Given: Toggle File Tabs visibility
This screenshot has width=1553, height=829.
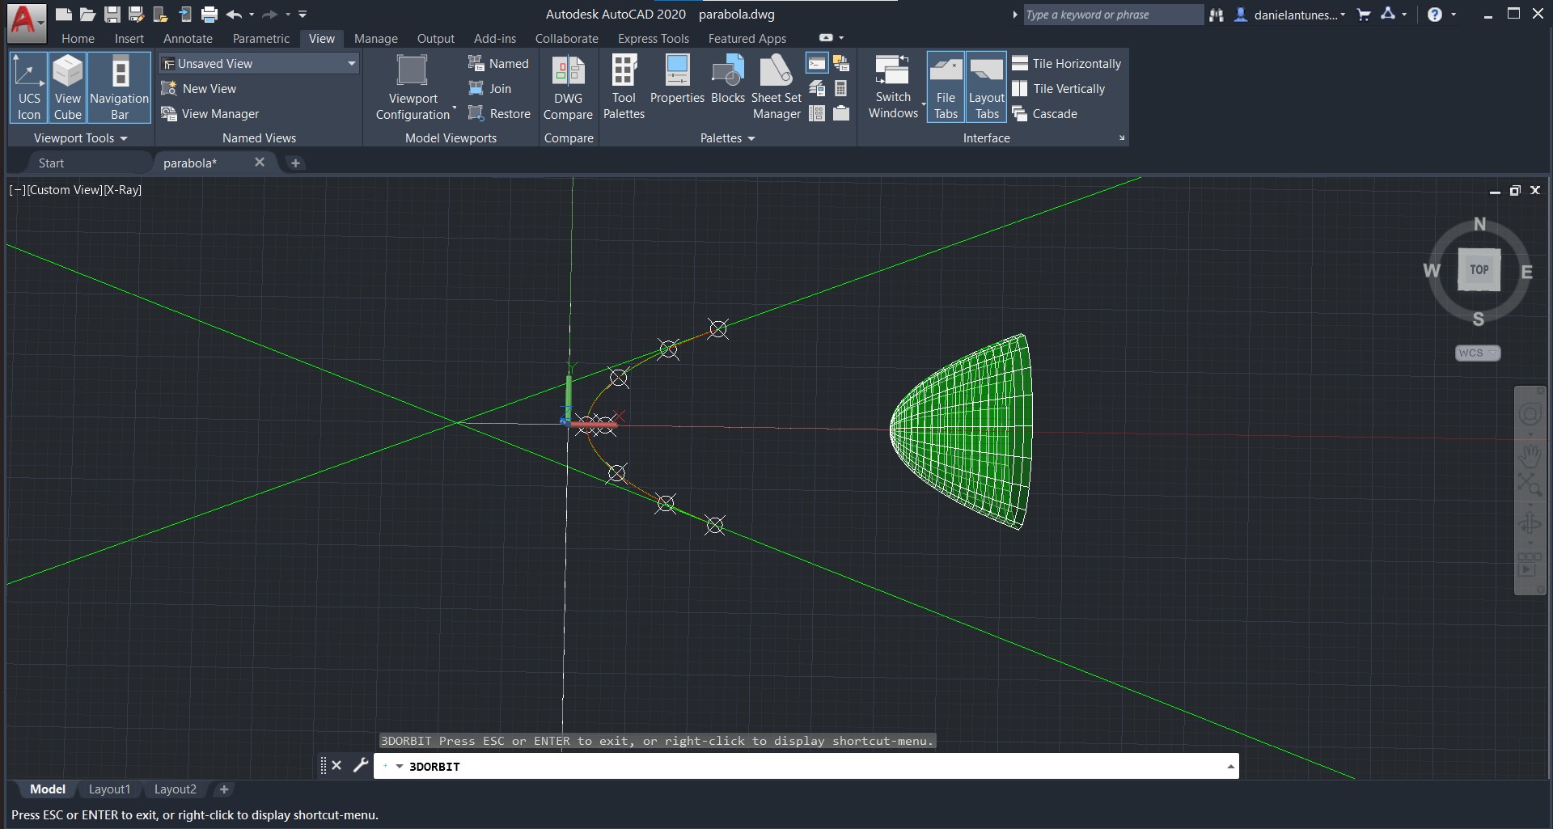Looking at the screenshot, I should 946,88.
